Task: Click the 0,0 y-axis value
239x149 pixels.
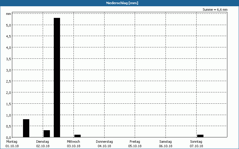Action: tap(9, 138)
